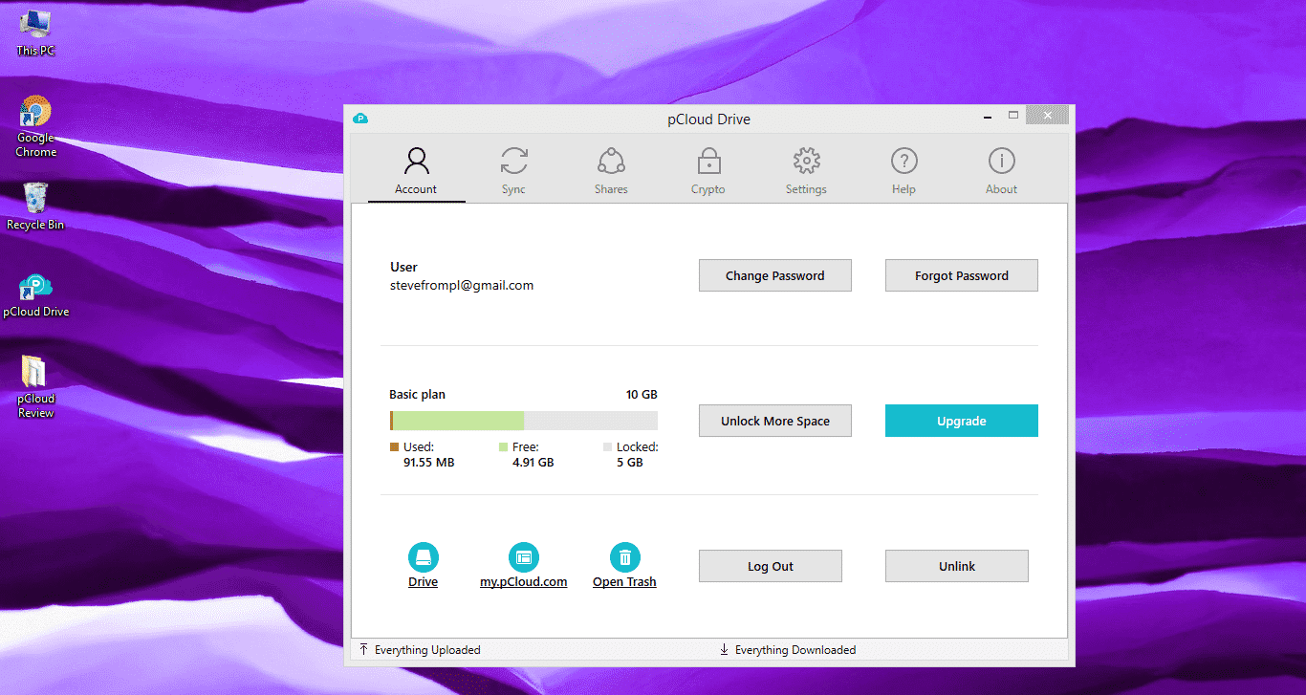Click the teal Upgrade button
This screenshot has height=695, width=1306.
962,421
